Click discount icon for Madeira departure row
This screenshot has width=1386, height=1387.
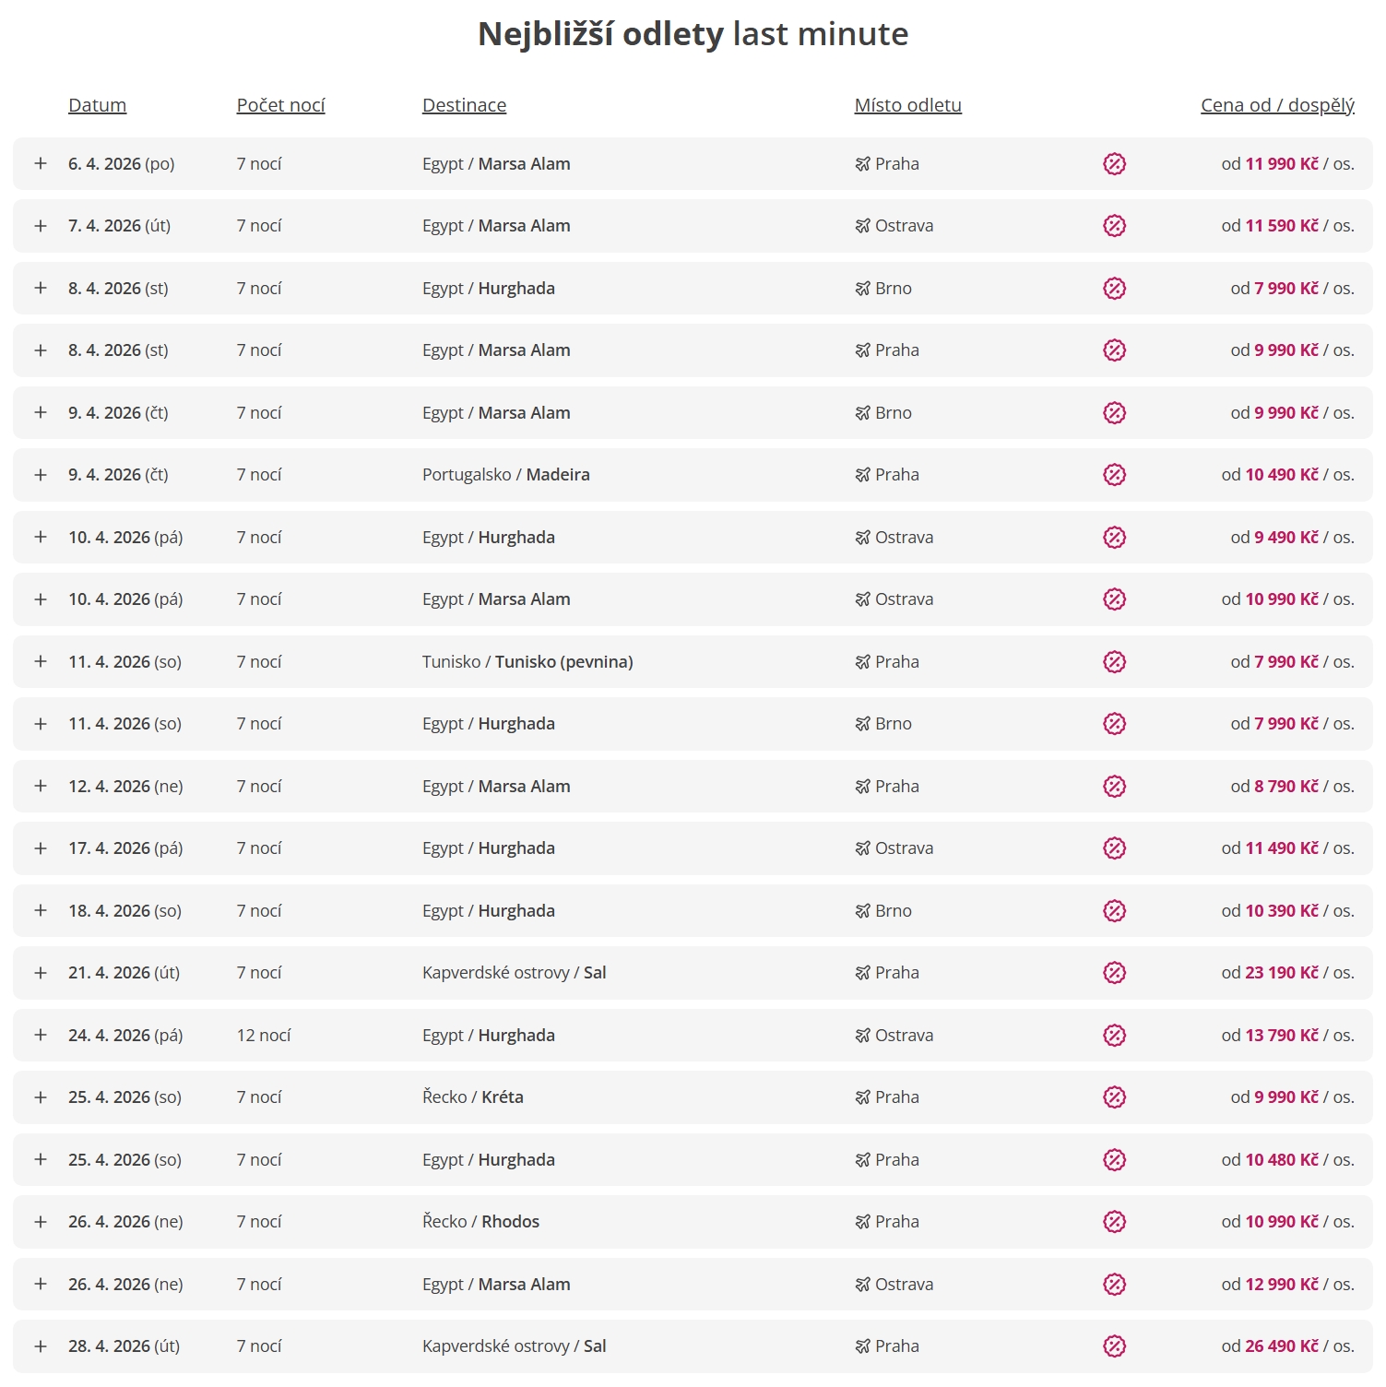[x=1114, y=475]
